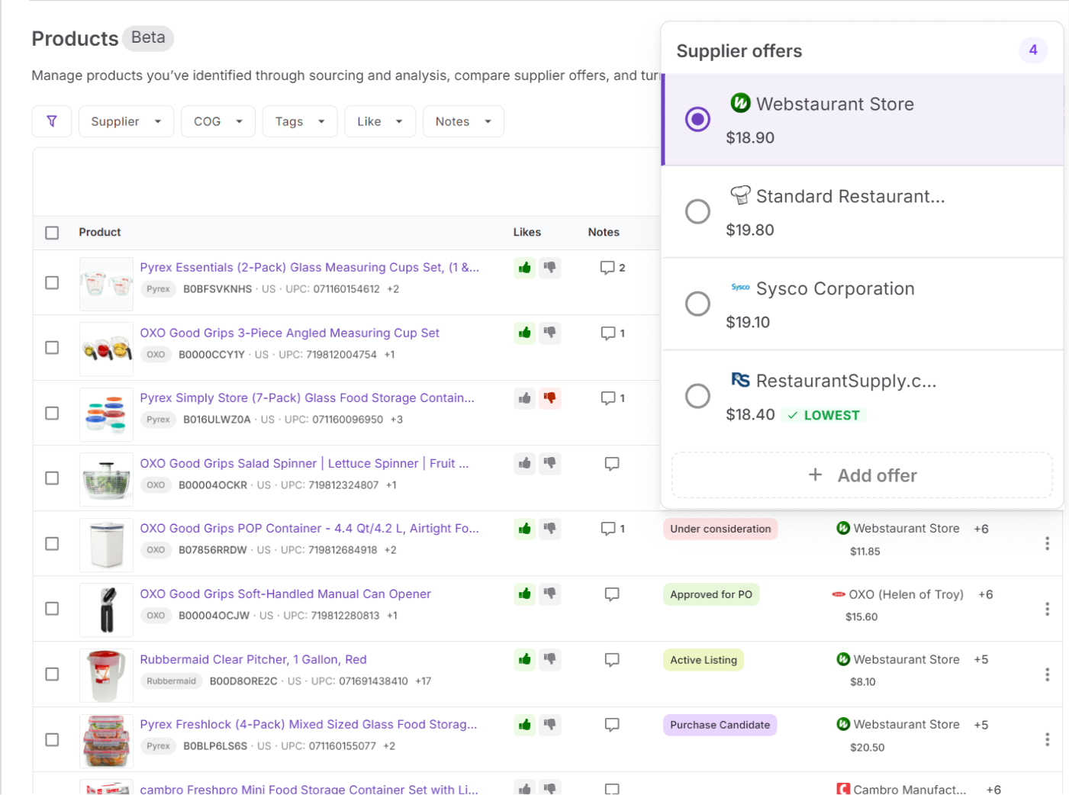Screen dimensions: 1069x795
Task: Click the Pyrex Freshlock product thumbnail
Action: pos(106,740)
